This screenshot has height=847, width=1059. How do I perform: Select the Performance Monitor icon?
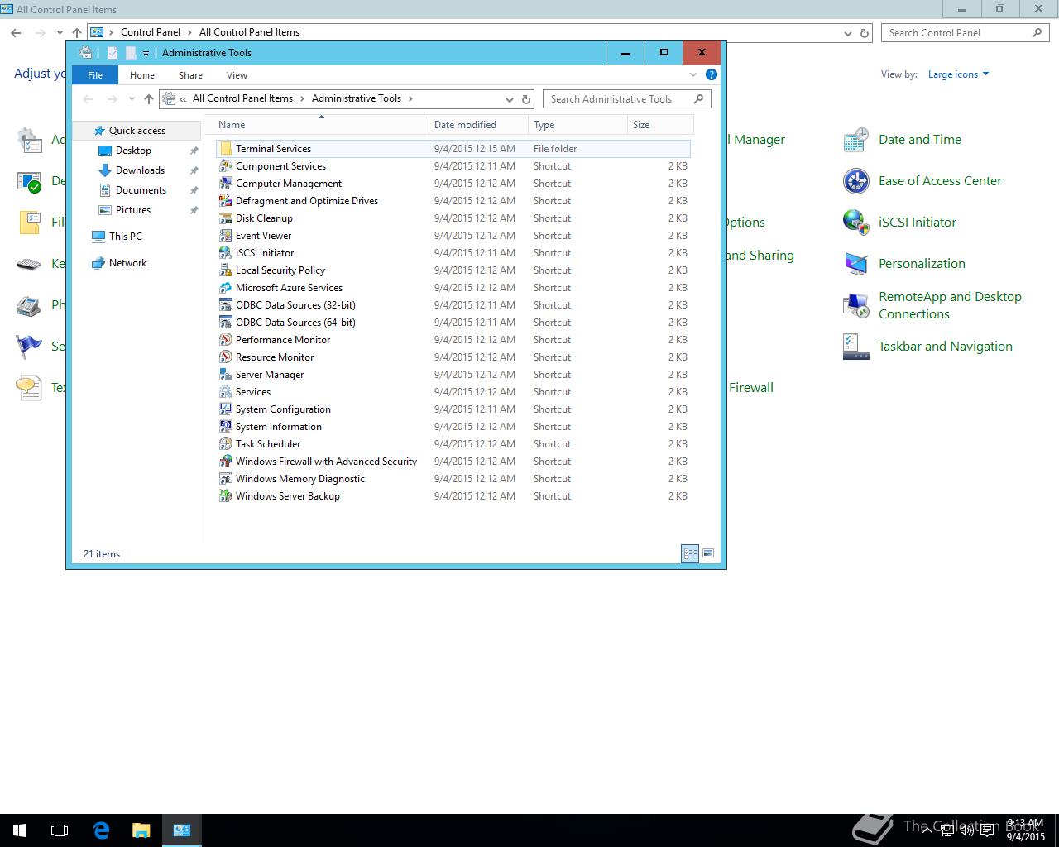[225, 340]
